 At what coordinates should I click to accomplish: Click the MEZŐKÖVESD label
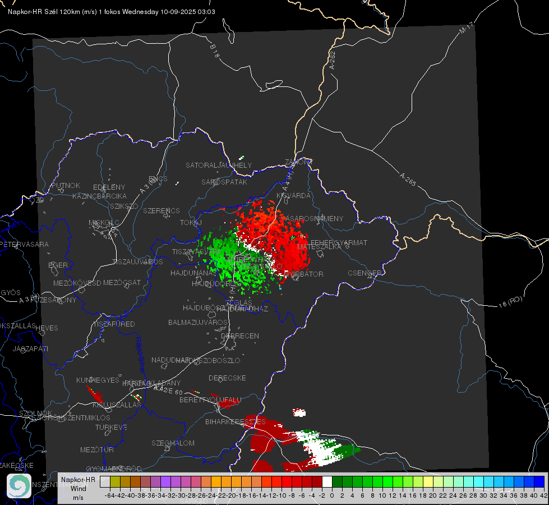(x=77, y=282)
